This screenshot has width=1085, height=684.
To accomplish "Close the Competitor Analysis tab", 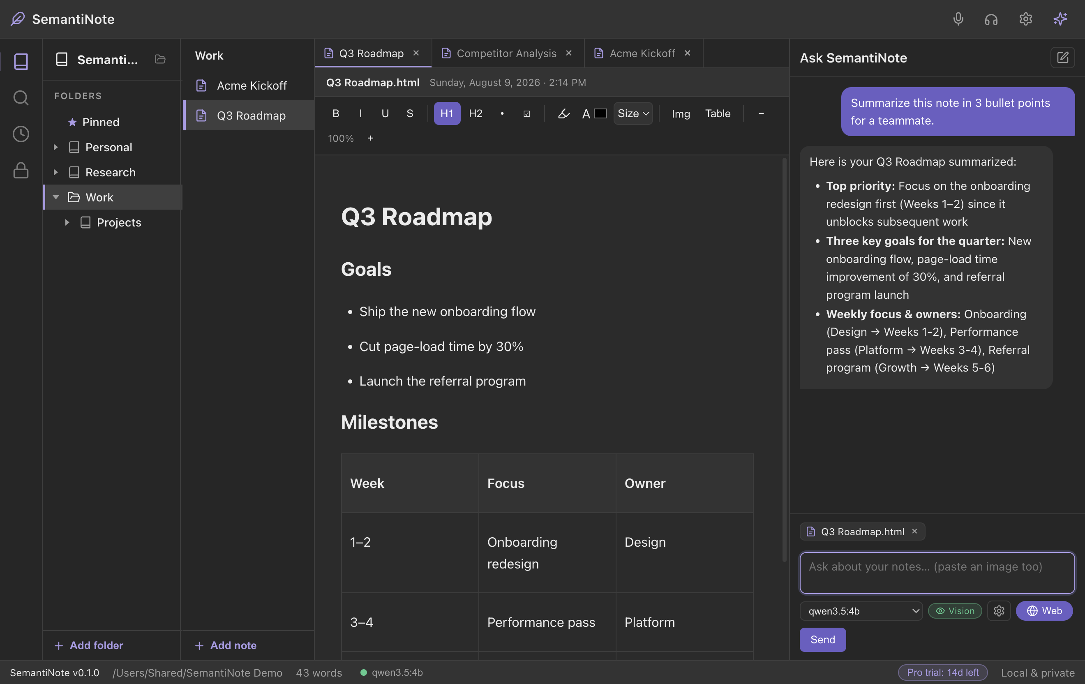I will [x=569, y=53].
